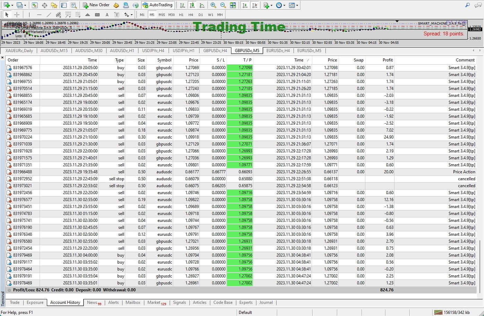The height and width of the screenshot is (316, 484).
Task: Open the Templates dropdown arrow
Action: pos(297,5)
